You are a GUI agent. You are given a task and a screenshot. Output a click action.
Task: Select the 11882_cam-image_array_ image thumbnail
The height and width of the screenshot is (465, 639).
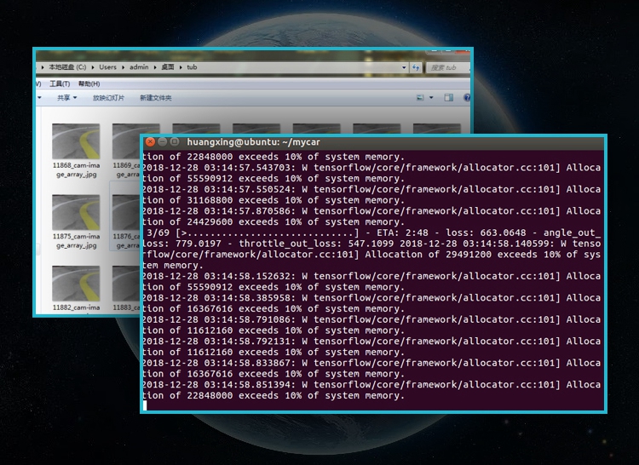76,283
